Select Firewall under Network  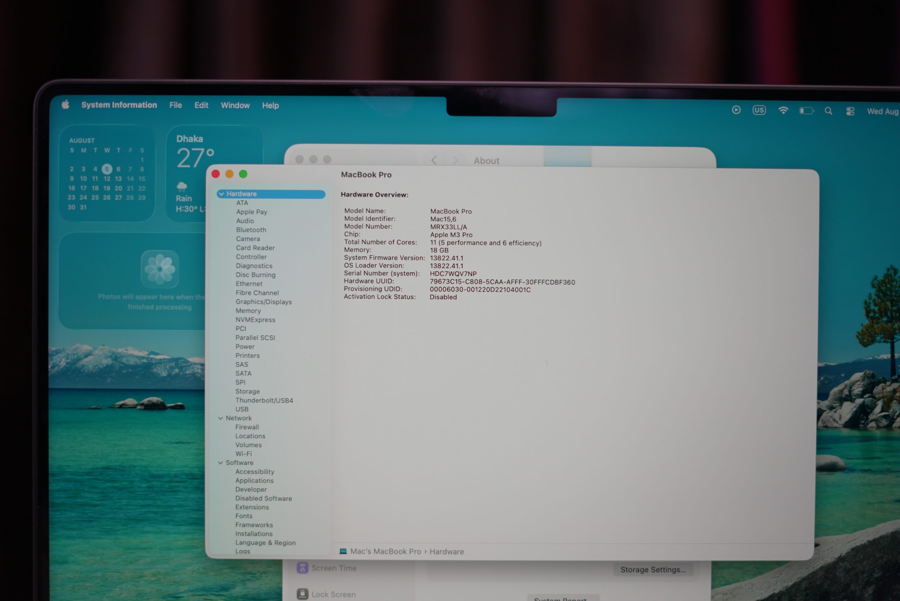point(247,427)
